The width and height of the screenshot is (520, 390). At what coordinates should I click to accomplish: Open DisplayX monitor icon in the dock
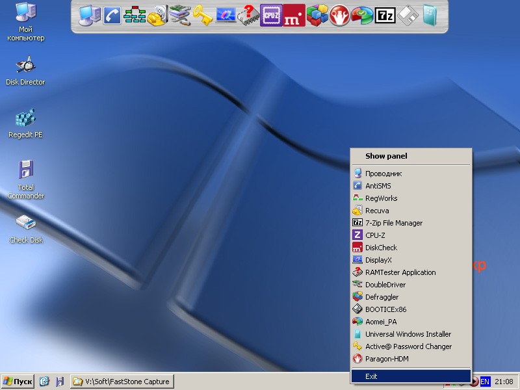[x=226, y=16]
